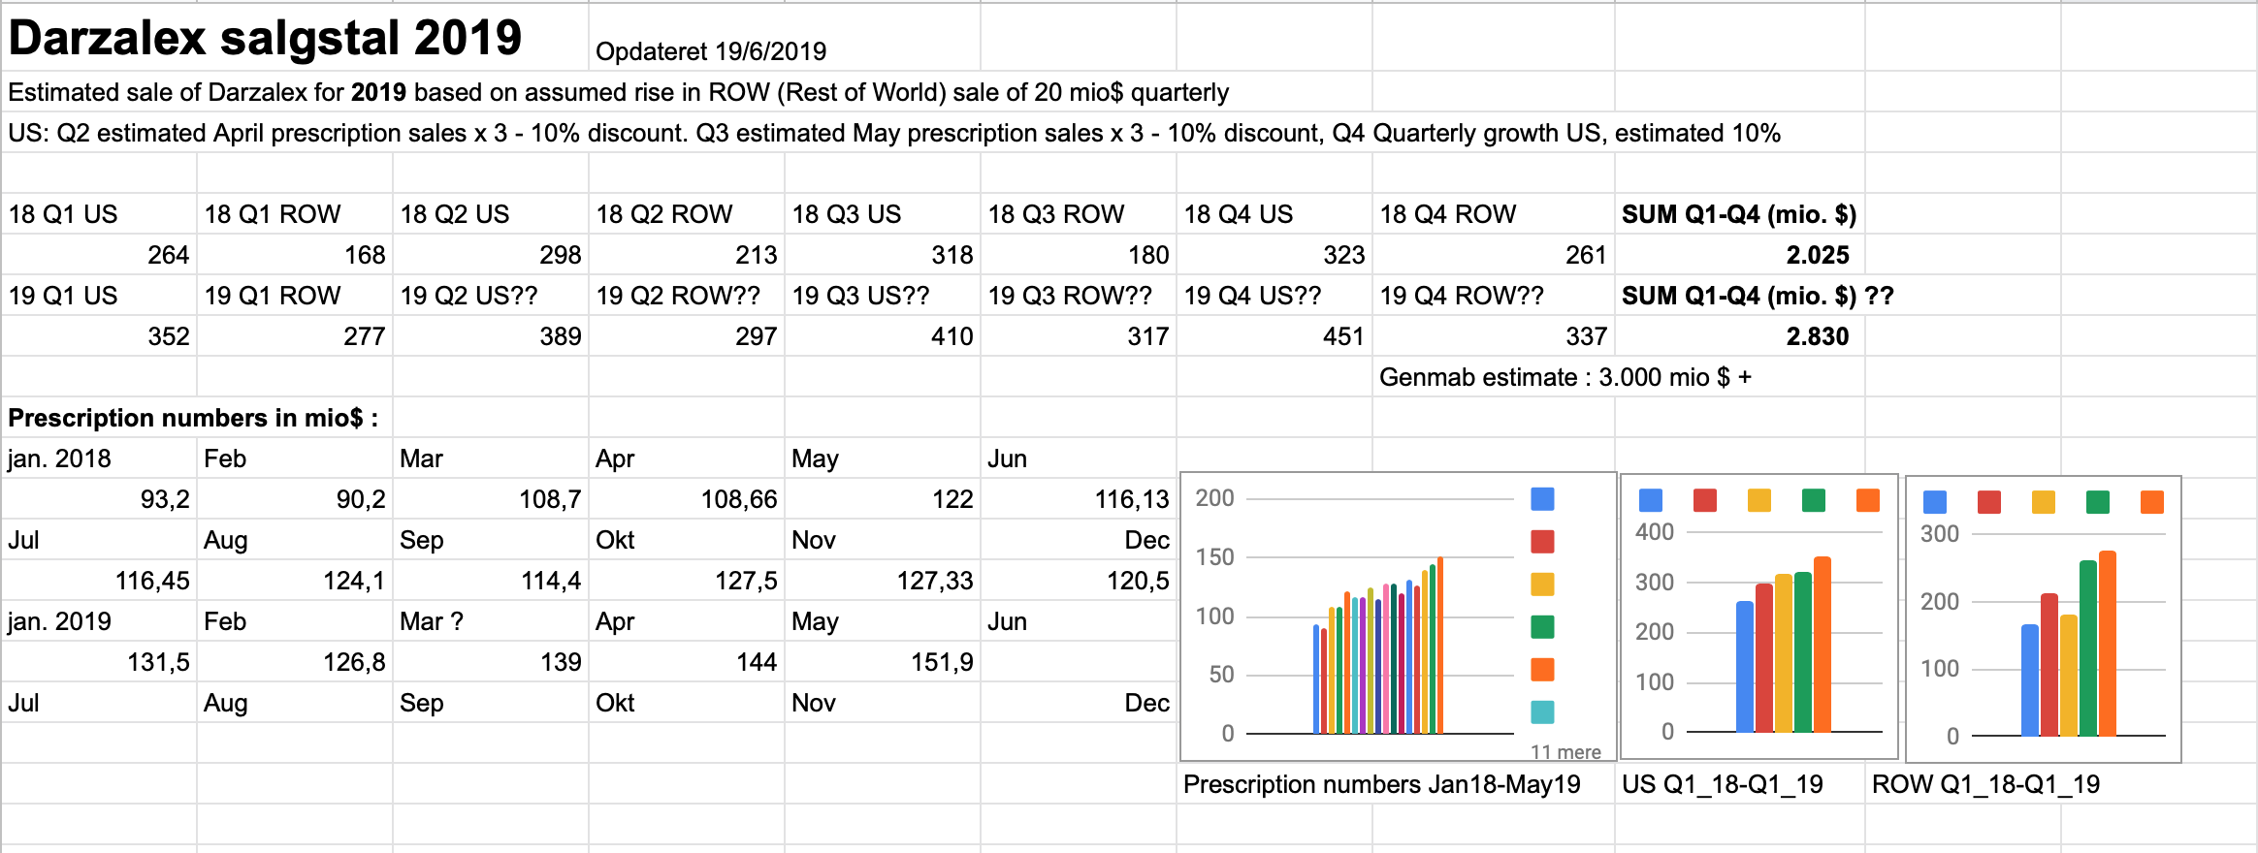Click the cell with value 318
This screenshot has height=853, width=2258.
click(883, 254)
